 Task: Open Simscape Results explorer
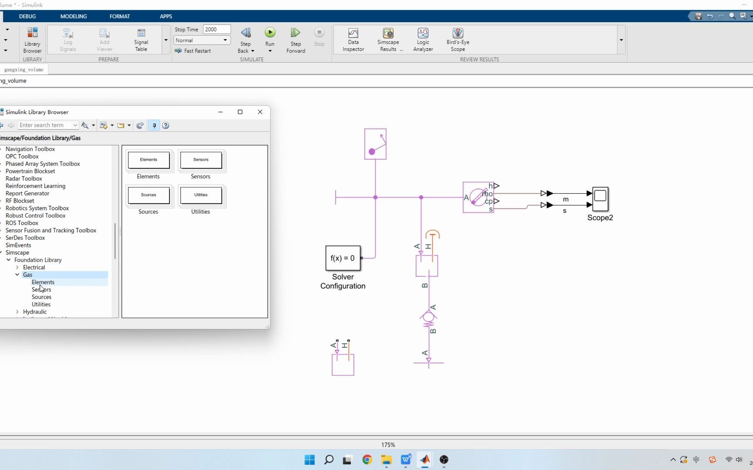coord(388,40)
